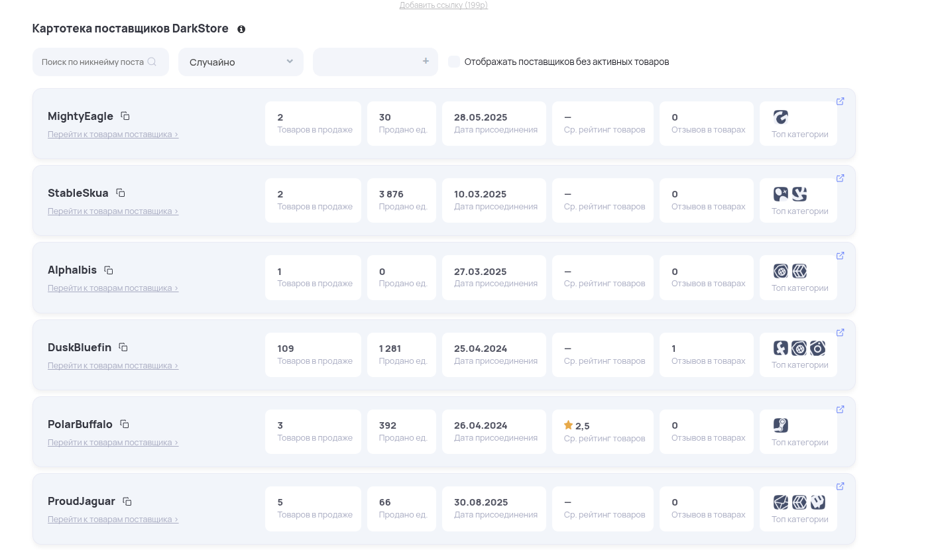The image size is (932, 550).
Task: Open AlphaIbis card via external link icon
Action: tap(840, 256)
